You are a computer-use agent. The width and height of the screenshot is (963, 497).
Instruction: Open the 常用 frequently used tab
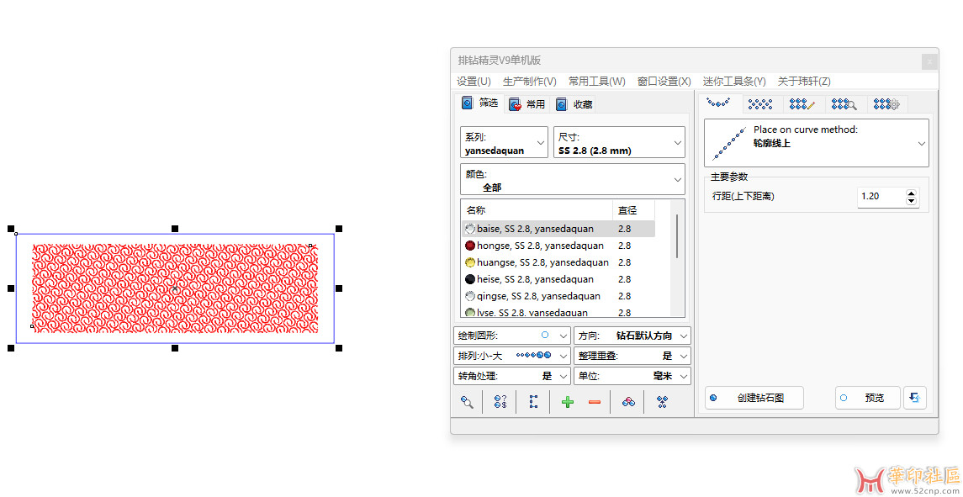click(527, 104)
